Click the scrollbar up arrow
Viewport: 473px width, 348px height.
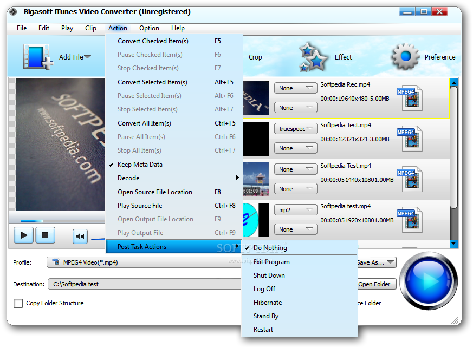coord(453,82)
